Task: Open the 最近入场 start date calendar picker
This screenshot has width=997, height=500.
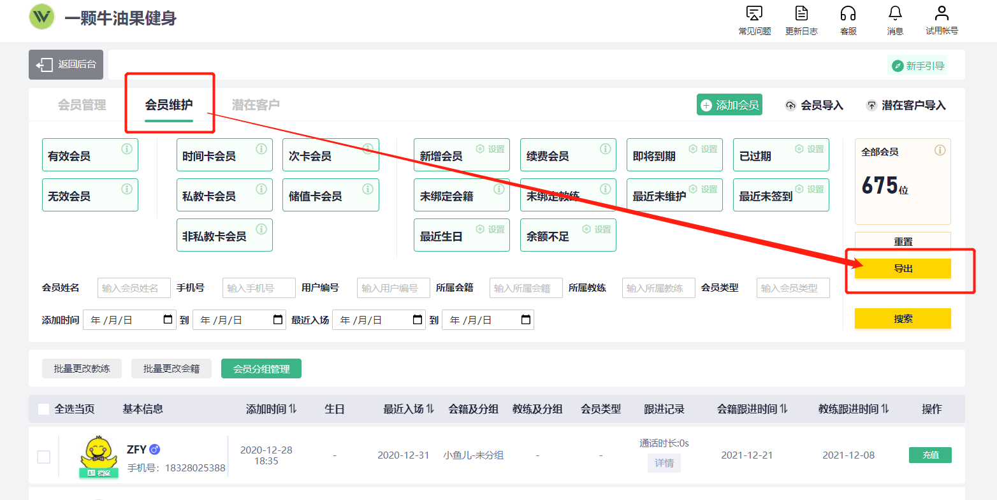Action: point(418,320)
